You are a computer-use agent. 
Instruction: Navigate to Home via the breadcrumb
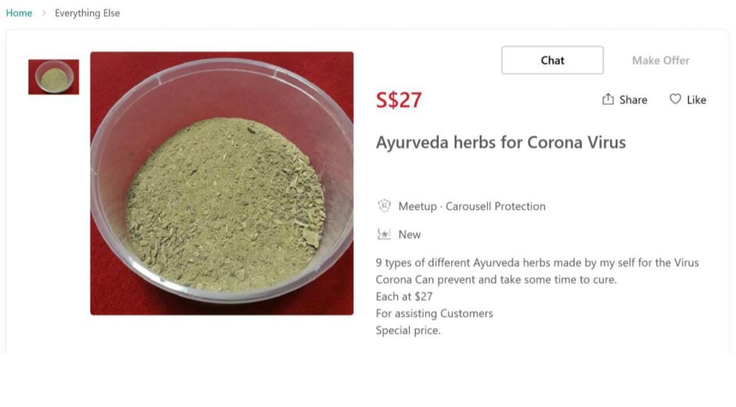tap(19, 12)
